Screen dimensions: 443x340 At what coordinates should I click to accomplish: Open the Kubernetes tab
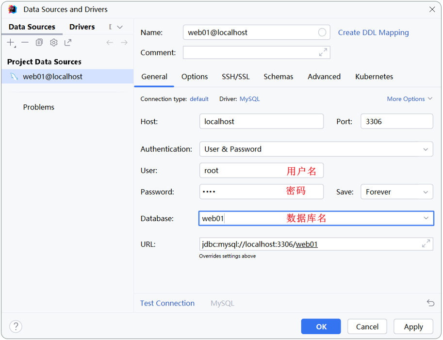tap(374, 77)
